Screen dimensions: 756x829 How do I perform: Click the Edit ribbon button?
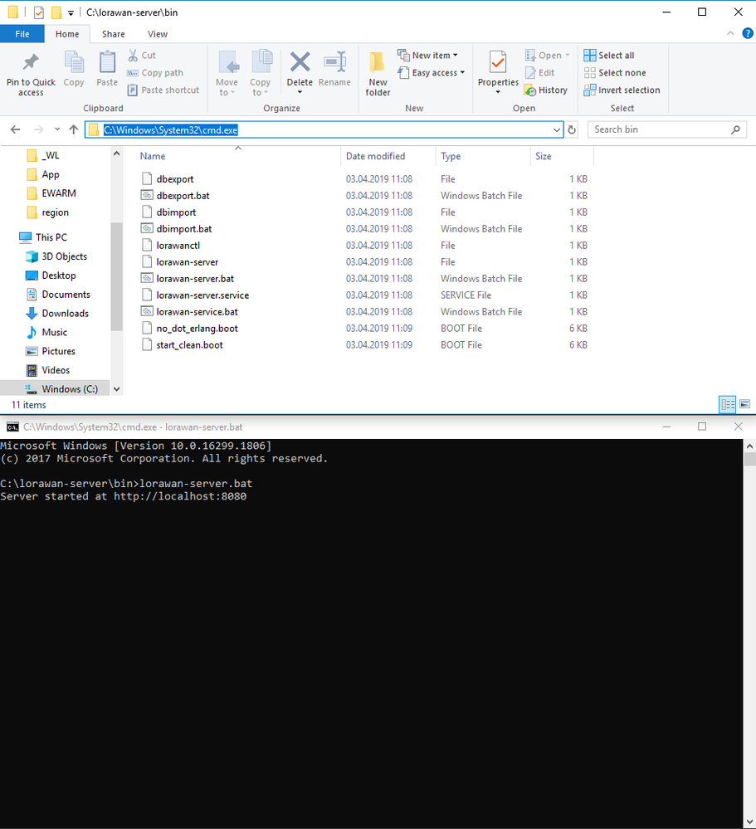click(539, 73)
